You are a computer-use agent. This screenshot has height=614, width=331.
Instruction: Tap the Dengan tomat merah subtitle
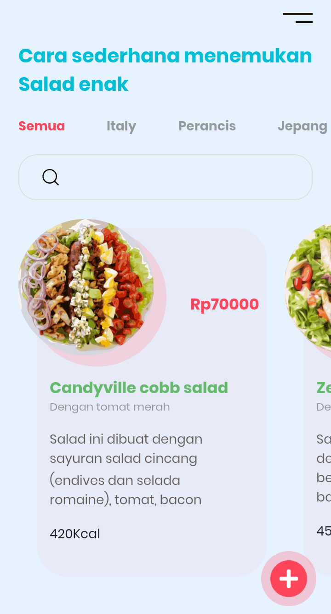tap(109, 407)
